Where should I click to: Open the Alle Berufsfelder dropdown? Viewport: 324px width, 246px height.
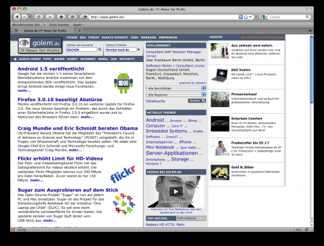tap(175, 88)
